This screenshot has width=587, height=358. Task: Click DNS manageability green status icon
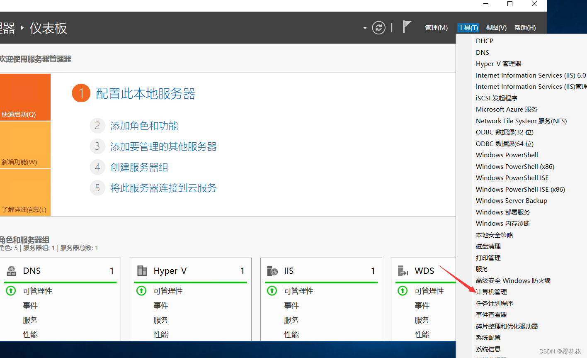(x=11, y=291)
